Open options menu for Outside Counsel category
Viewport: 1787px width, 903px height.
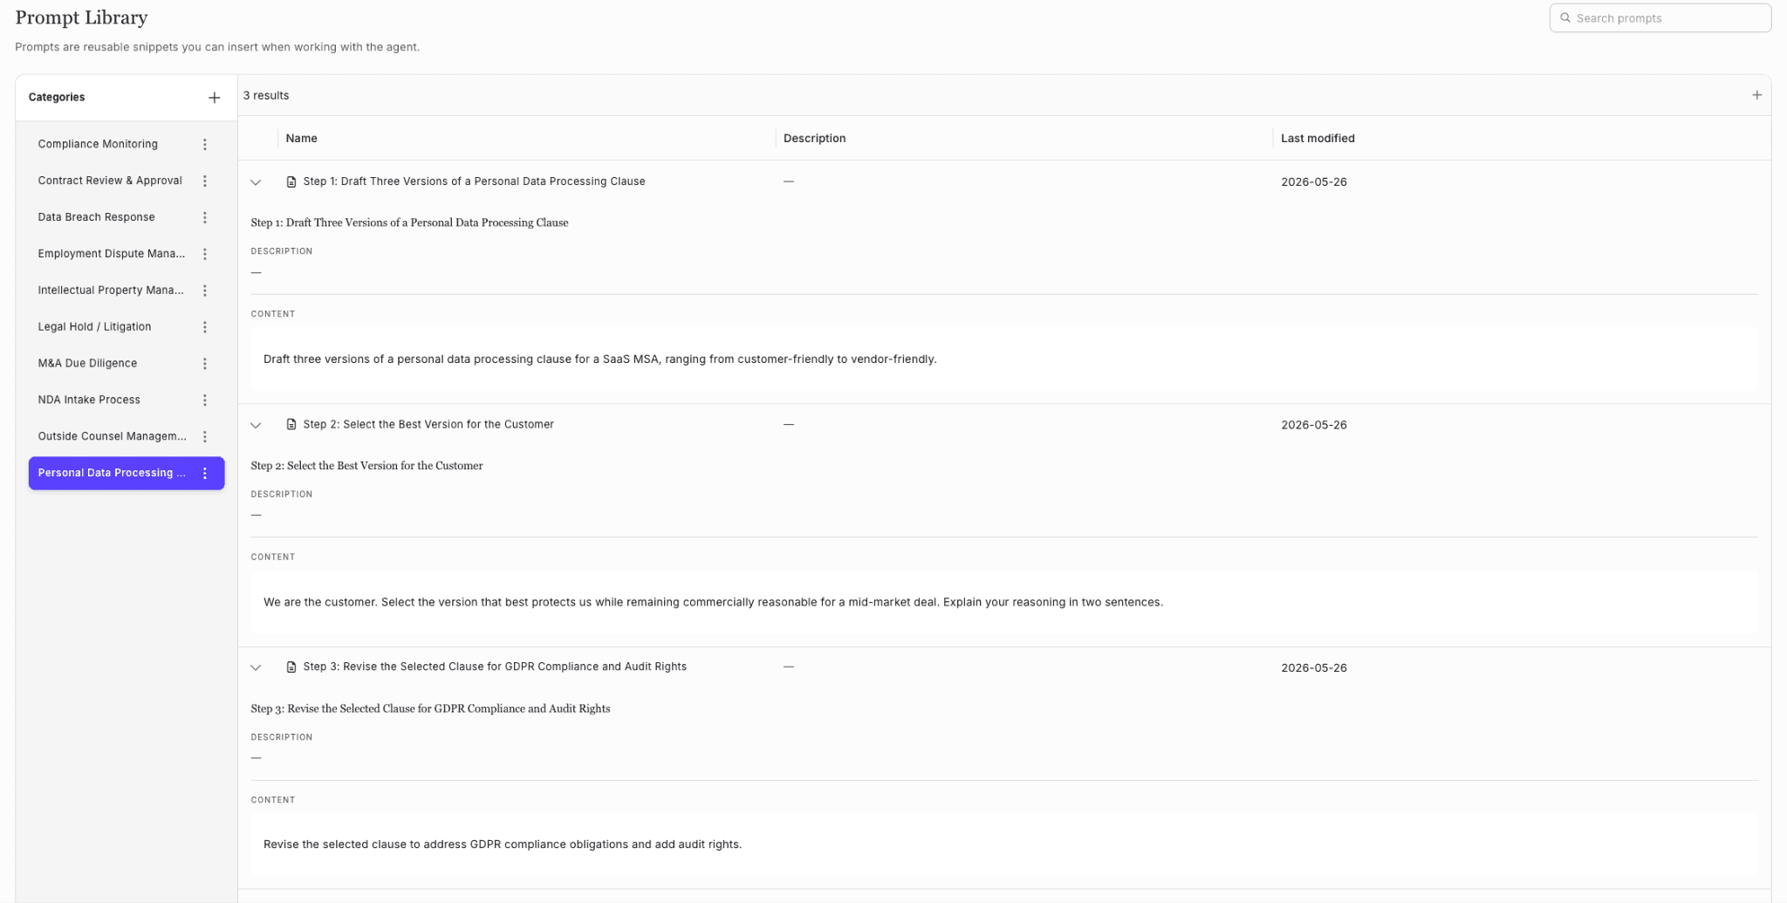pos(205,437)
